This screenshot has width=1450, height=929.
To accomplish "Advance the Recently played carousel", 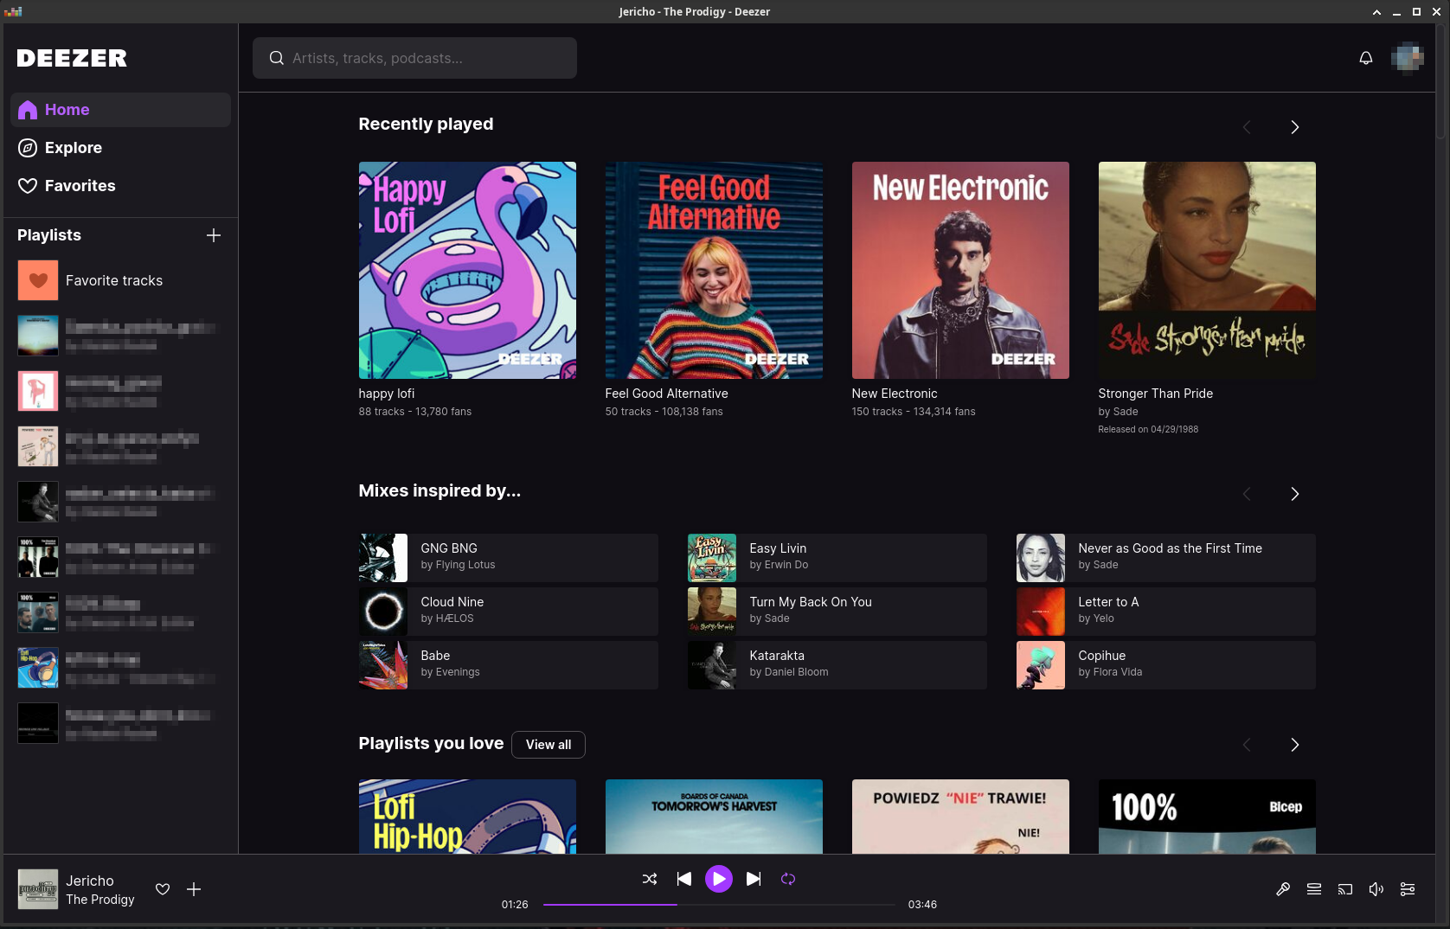I will point(1294,126).
